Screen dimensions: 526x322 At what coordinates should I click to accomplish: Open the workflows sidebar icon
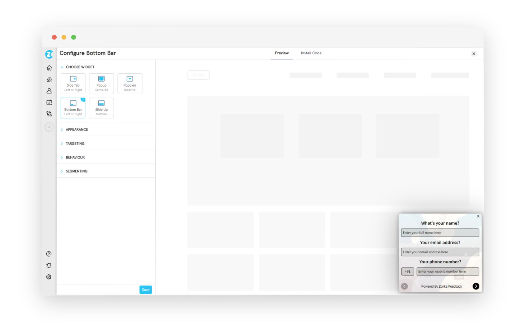coord(49,114)
